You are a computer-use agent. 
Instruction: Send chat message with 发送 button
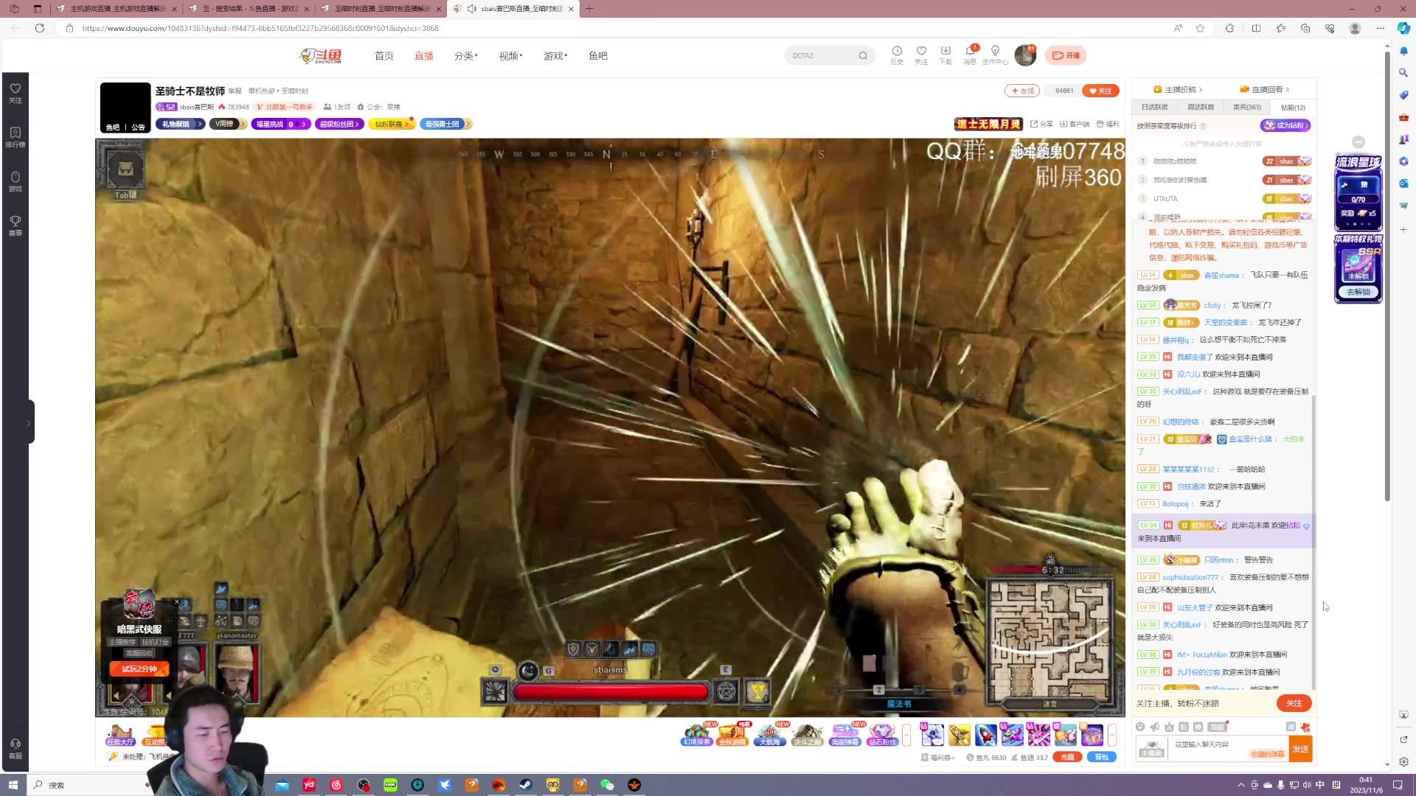click(1300, 750)
